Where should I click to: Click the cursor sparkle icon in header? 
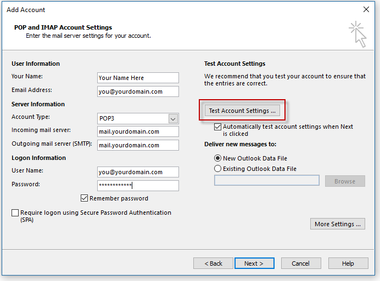357,33
